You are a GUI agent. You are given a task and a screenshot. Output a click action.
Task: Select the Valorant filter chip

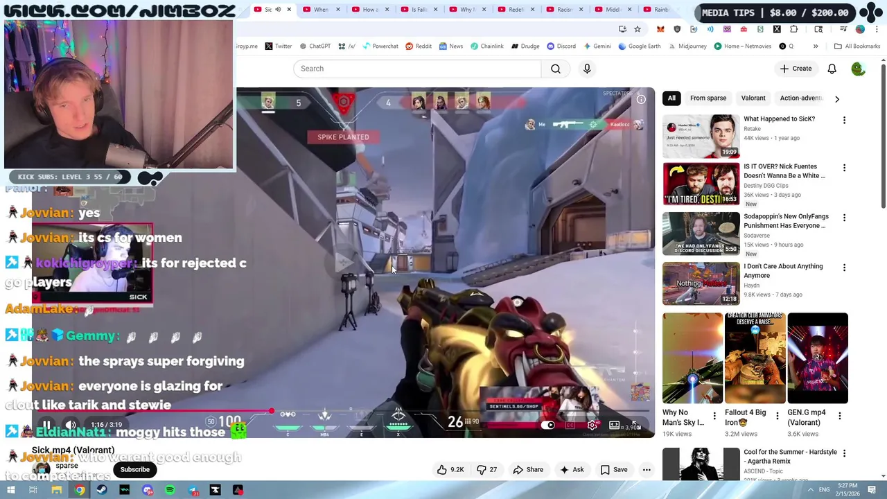753,98
